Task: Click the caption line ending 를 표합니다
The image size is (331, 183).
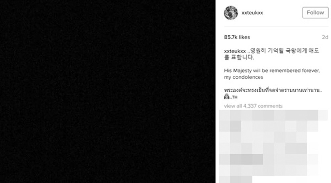Action: pyautogui.click(x=239, y=57)
